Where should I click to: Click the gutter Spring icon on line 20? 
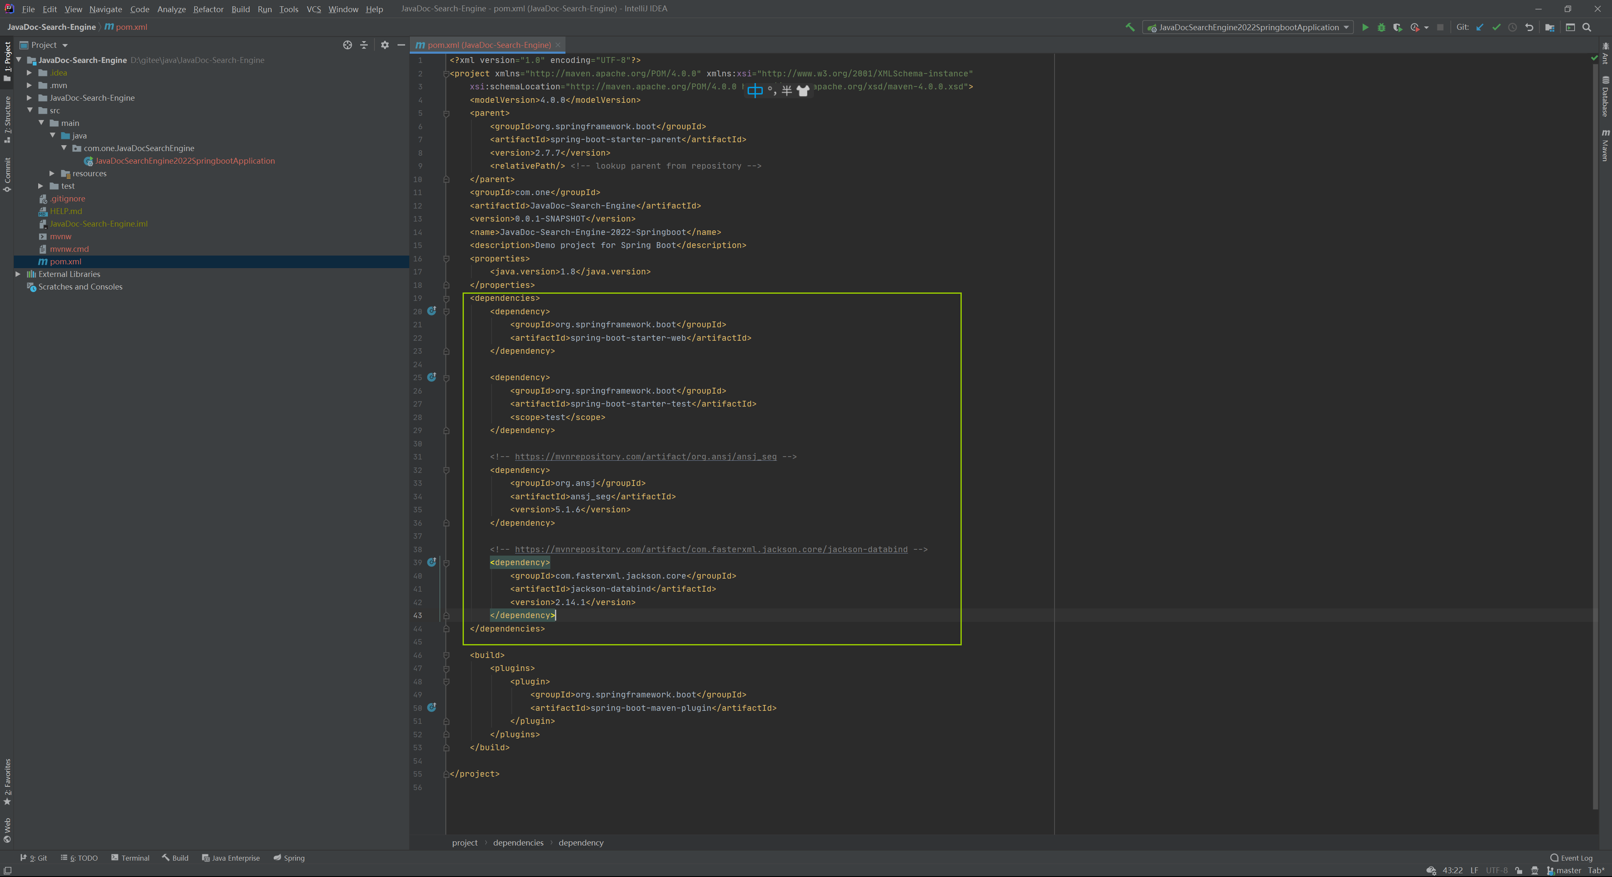click(432, 311)
